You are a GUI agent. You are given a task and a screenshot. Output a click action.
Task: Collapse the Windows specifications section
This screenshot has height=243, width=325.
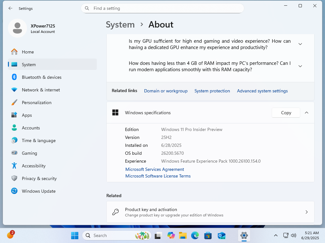pyautogui.click(x=307, y=113)
